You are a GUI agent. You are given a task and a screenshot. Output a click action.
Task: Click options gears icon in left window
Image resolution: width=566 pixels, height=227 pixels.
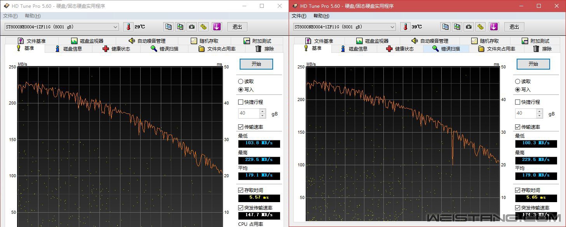pyautogui.click(x=204, y=27)
